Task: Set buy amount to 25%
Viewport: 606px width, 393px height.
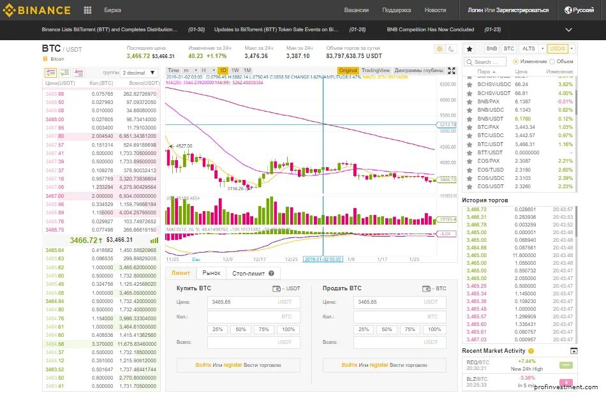Action: [x=218, y=330]
